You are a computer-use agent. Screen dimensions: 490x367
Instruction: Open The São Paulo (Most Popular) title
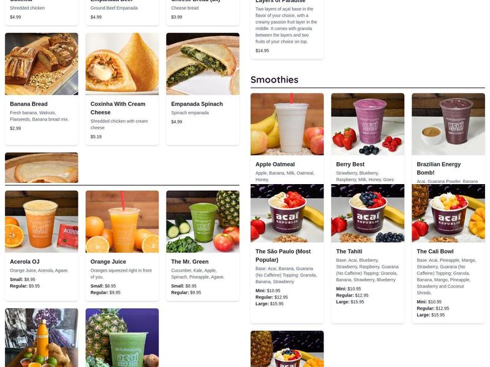(x=283, y=256)
